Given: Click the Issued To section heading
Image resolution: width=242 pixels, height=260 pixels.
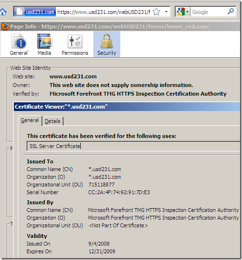Looking at the screenshot, I should coord(40,161).
